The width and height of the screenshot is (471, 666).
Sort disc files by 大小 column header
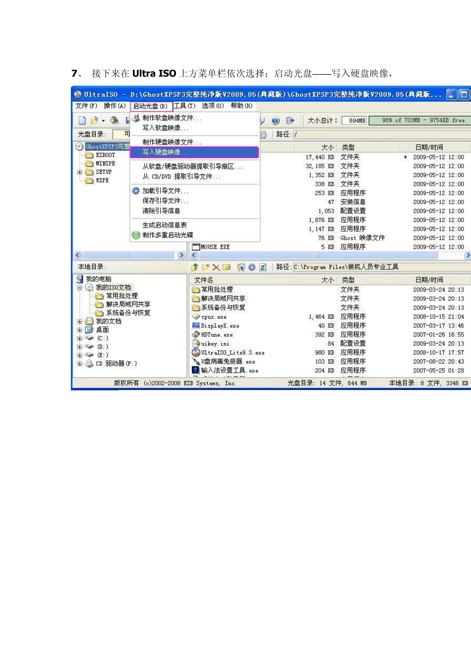point(316,147)
